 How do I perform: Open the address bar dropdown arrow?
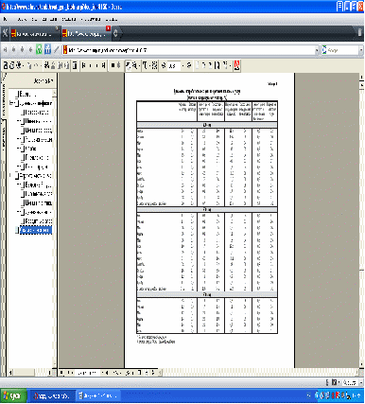(x=317, y=50)
